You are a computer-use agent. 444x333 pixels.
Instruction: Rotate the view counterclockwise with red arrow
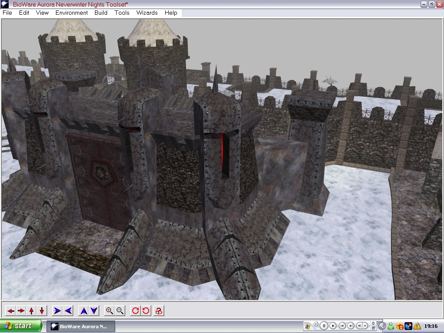click(x=146, y=310)
